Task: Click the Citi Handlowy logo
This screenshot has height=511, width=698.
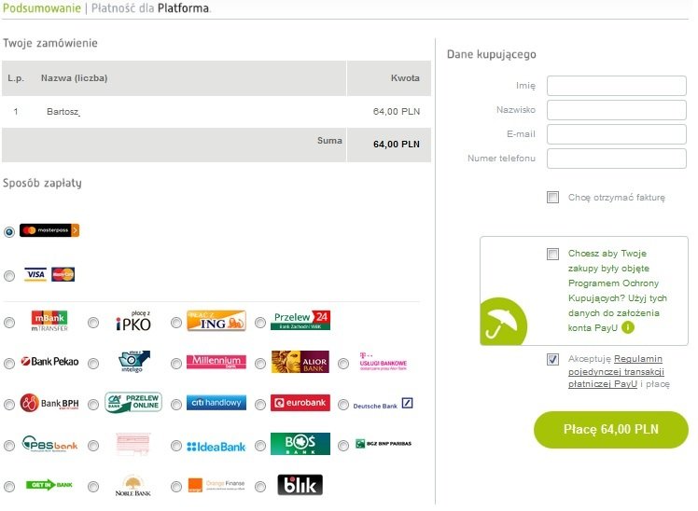Action: pyautogui.click(x=216, y=403)
